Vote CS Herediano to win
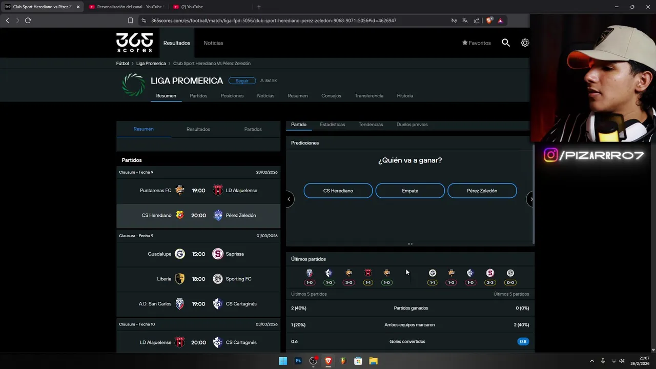The image size is (656, 369). tap(338, 191)
